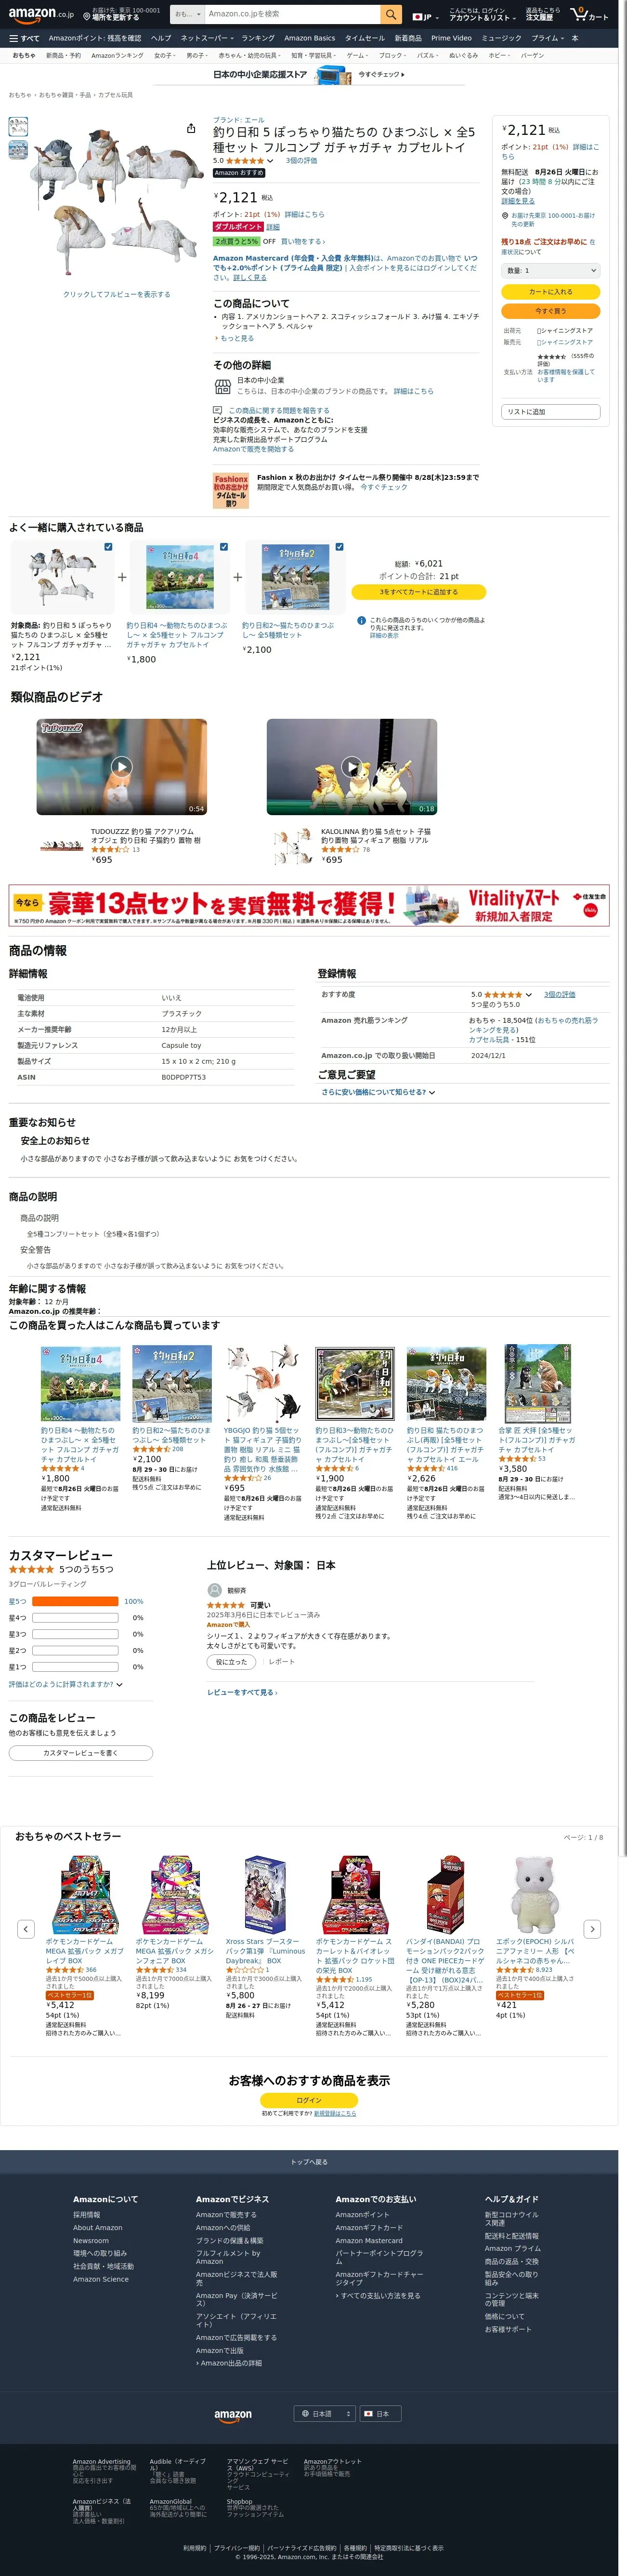Select the first product thumbnail image
627x2576 pixels.
click(x=18, y=126)
